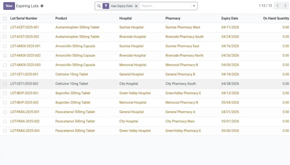
Task: Select checkbox for LOT-ACET-2025-002
Action: (5, 37)
